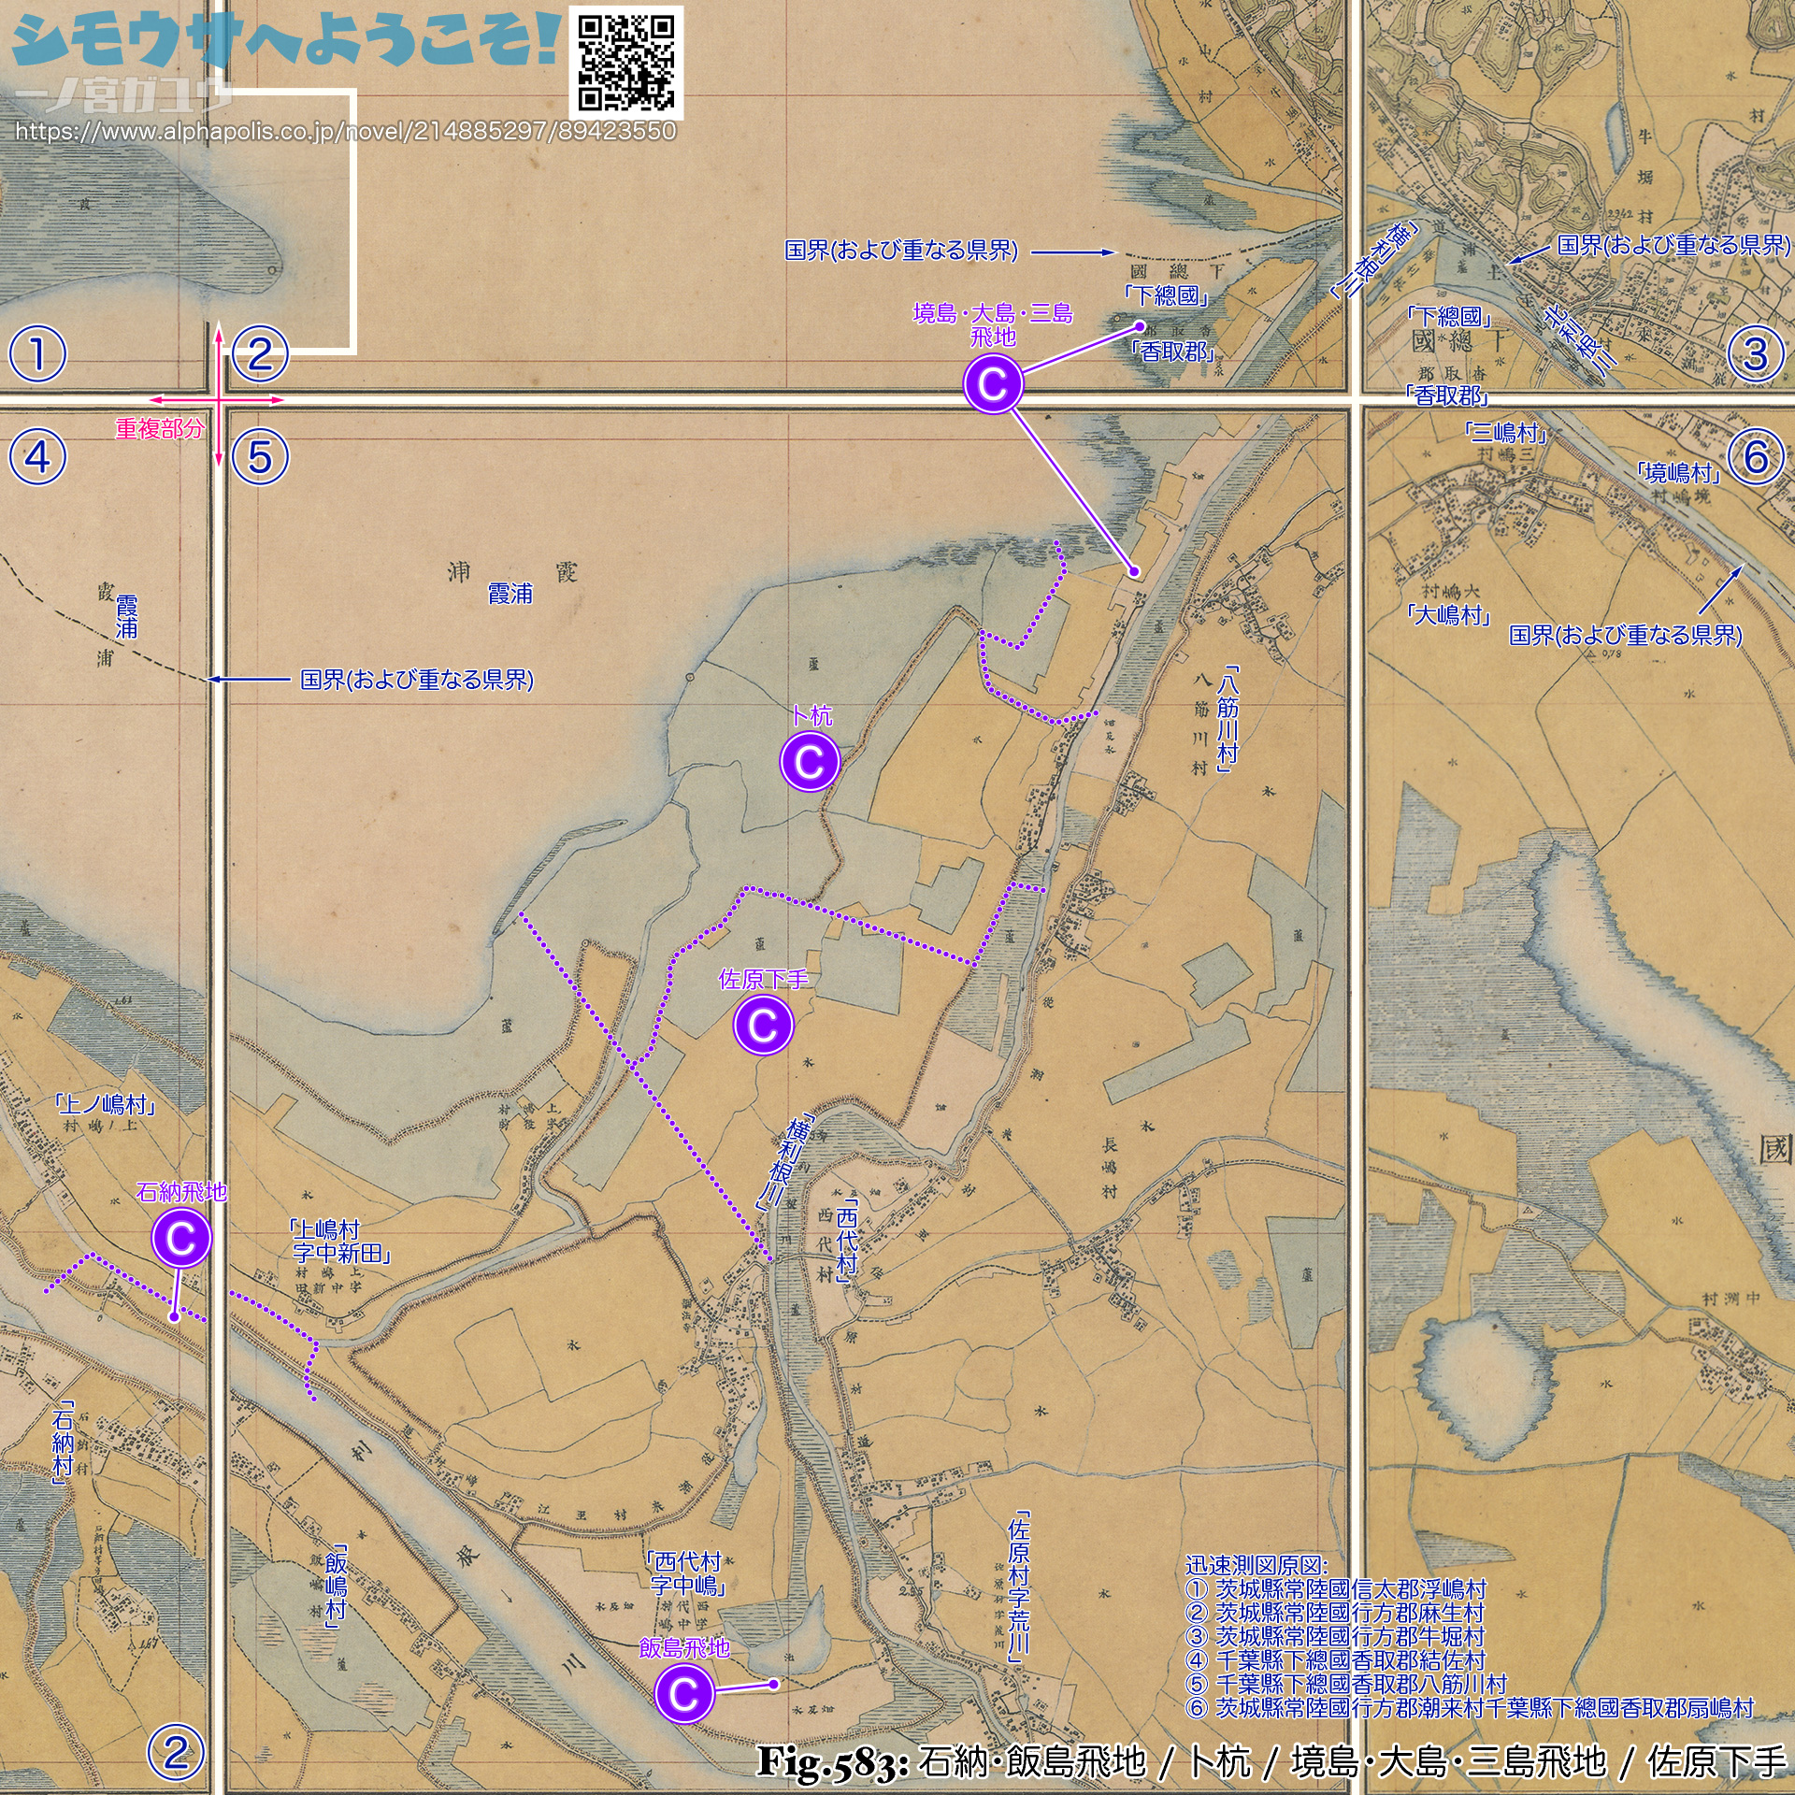Click the horizontal blue 霞浦 label
The width and height of the screenshot is (1795, 1795).
click(510, 594)
